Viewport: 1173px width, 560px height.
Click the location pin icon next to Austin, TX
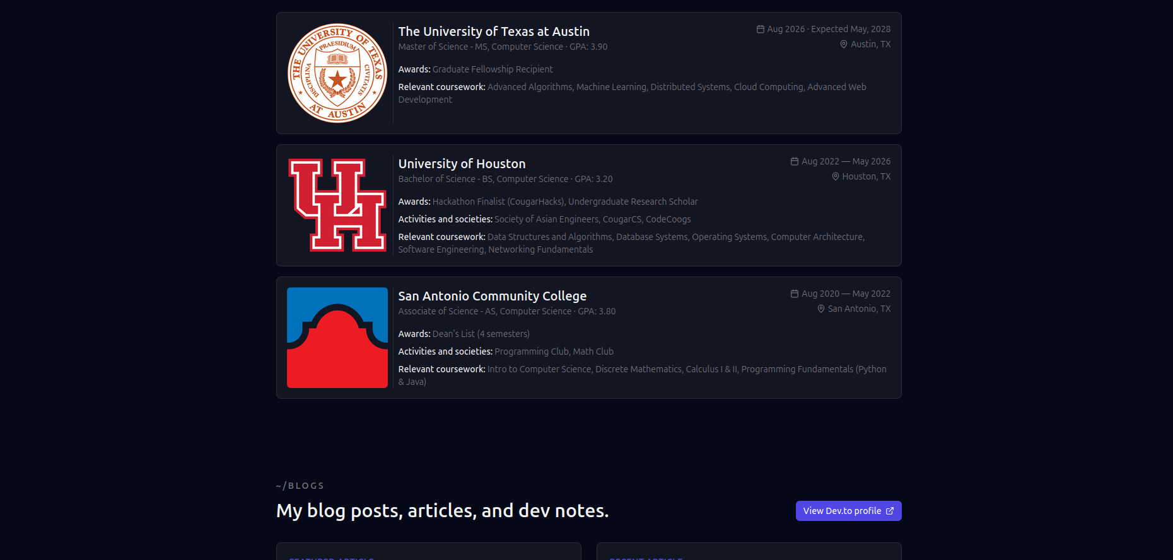coord(844,44)
